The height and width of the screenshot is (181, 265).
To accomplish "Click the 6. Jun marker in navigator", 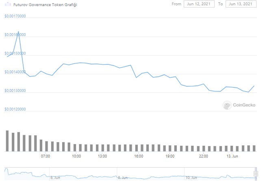I will 55,178.
